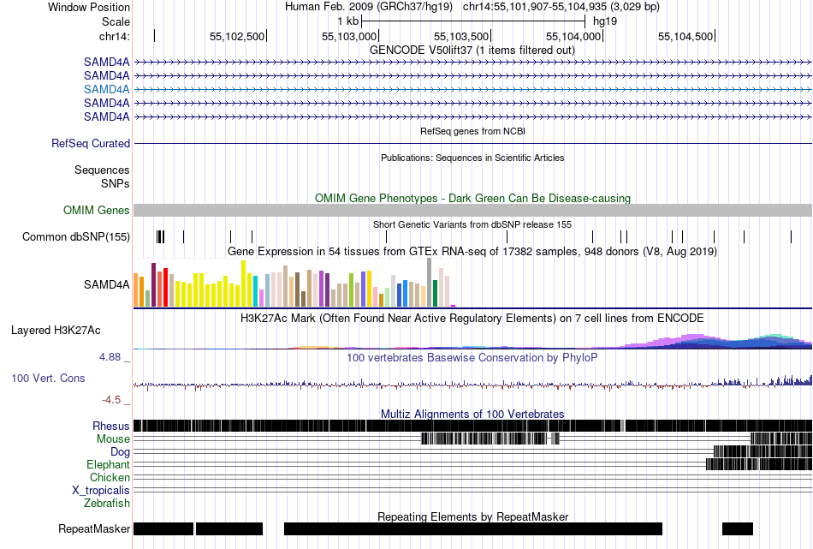The width and height of the screenshot is (813, 549).
Task: Click '100 vertebrates Basewise Conservation by PhyloP' title
Action: (x=472, y=357)
